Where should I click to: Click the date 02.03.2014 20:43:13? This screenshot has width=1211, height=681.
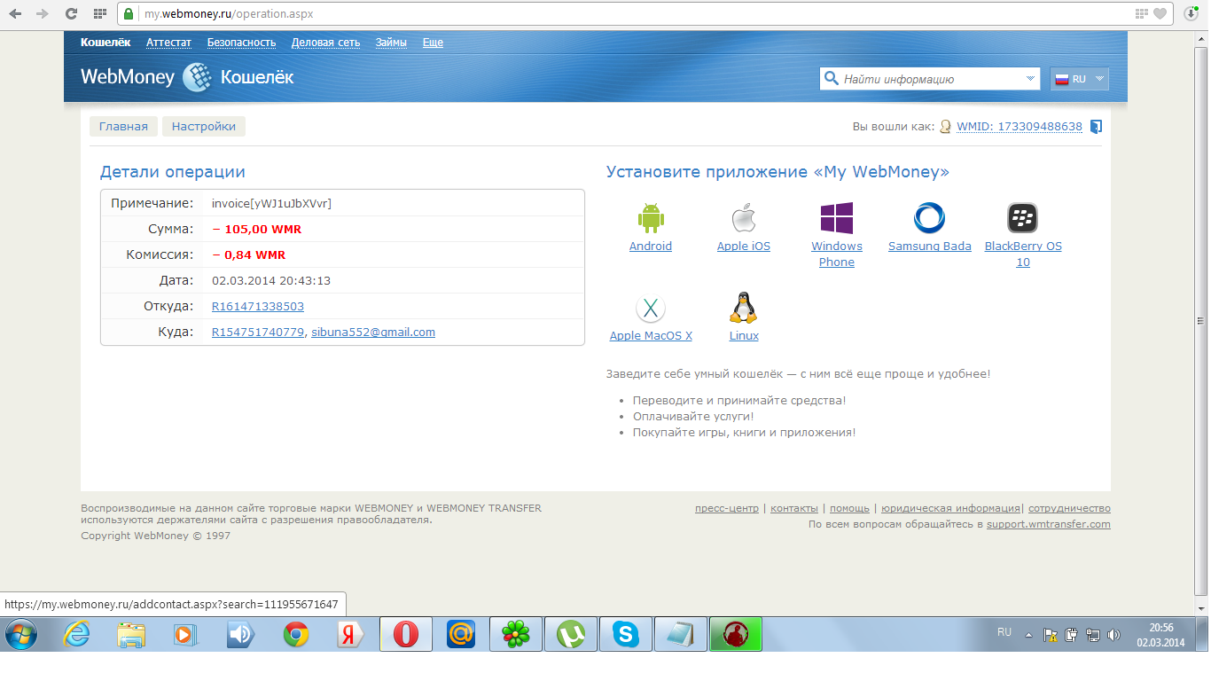271,281
